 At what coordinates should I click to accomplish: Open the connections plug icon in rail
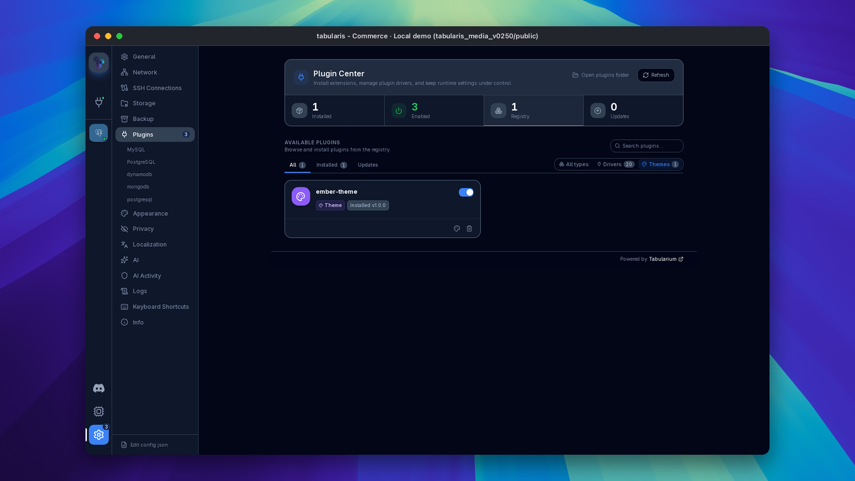point(99,102)
